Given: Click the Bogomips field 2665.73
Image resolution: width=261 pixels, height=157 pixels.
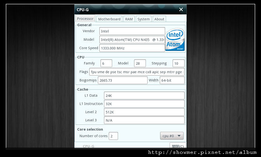Looking at the screenshot, I should pyautogui.click(x=122, y=80).
